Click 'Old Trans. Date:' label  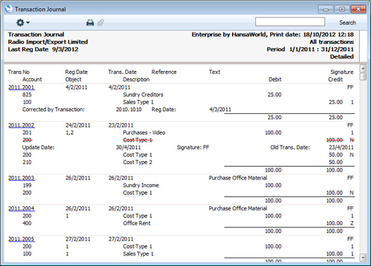(x=290, y=147)
